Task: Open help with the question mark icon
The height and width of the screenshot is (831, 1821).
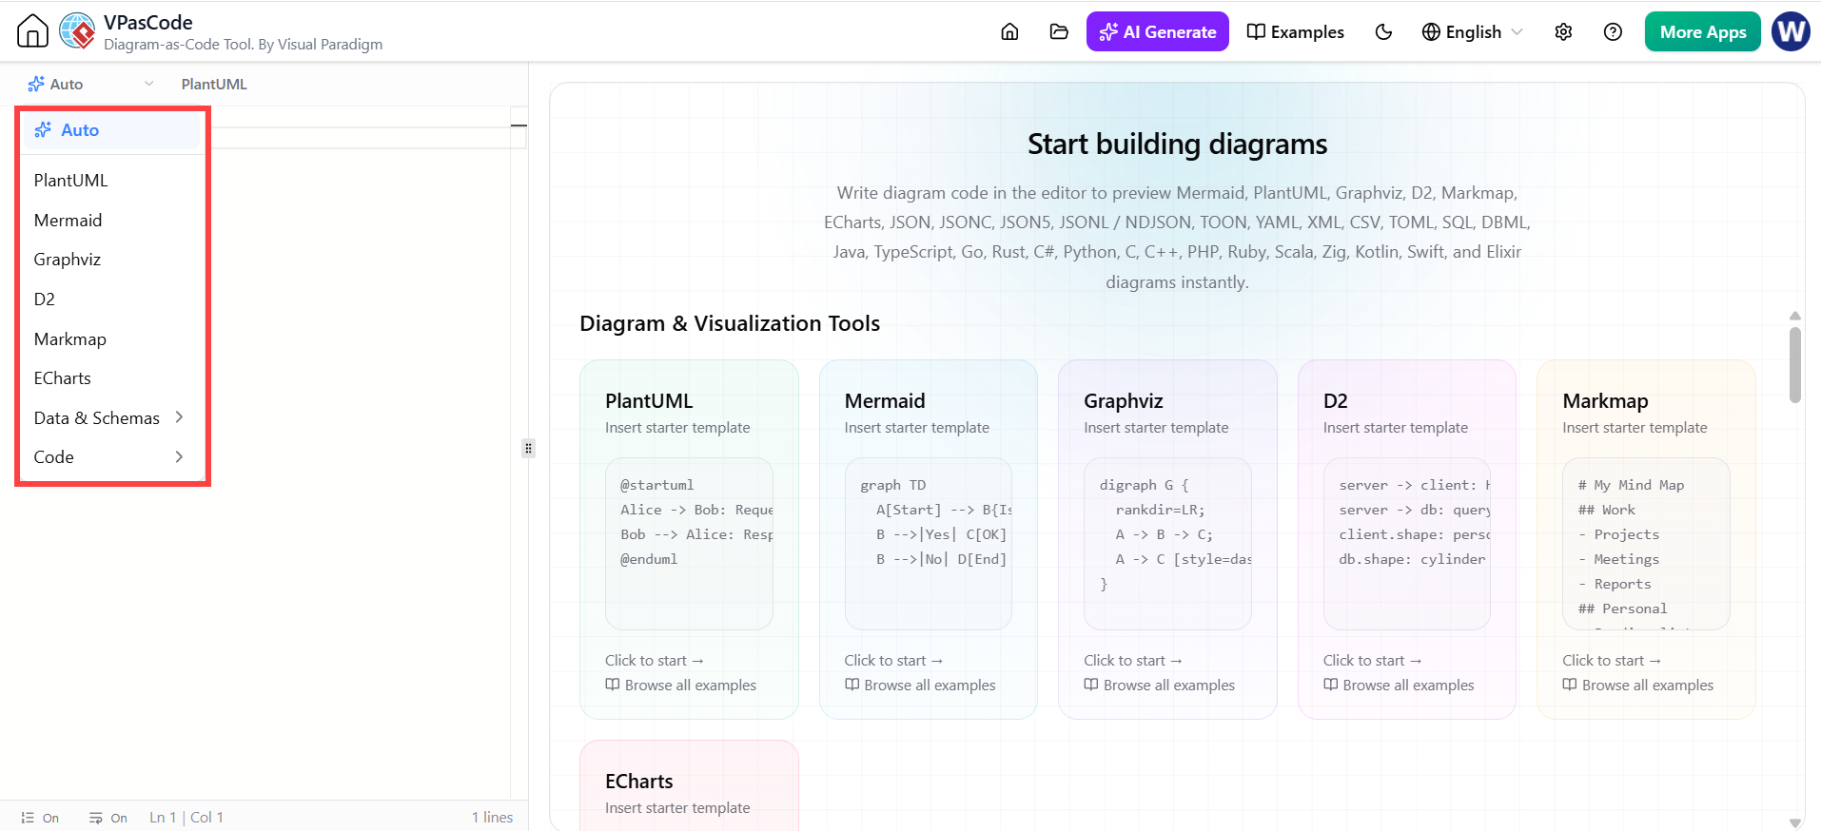Action: (1613, 32)
